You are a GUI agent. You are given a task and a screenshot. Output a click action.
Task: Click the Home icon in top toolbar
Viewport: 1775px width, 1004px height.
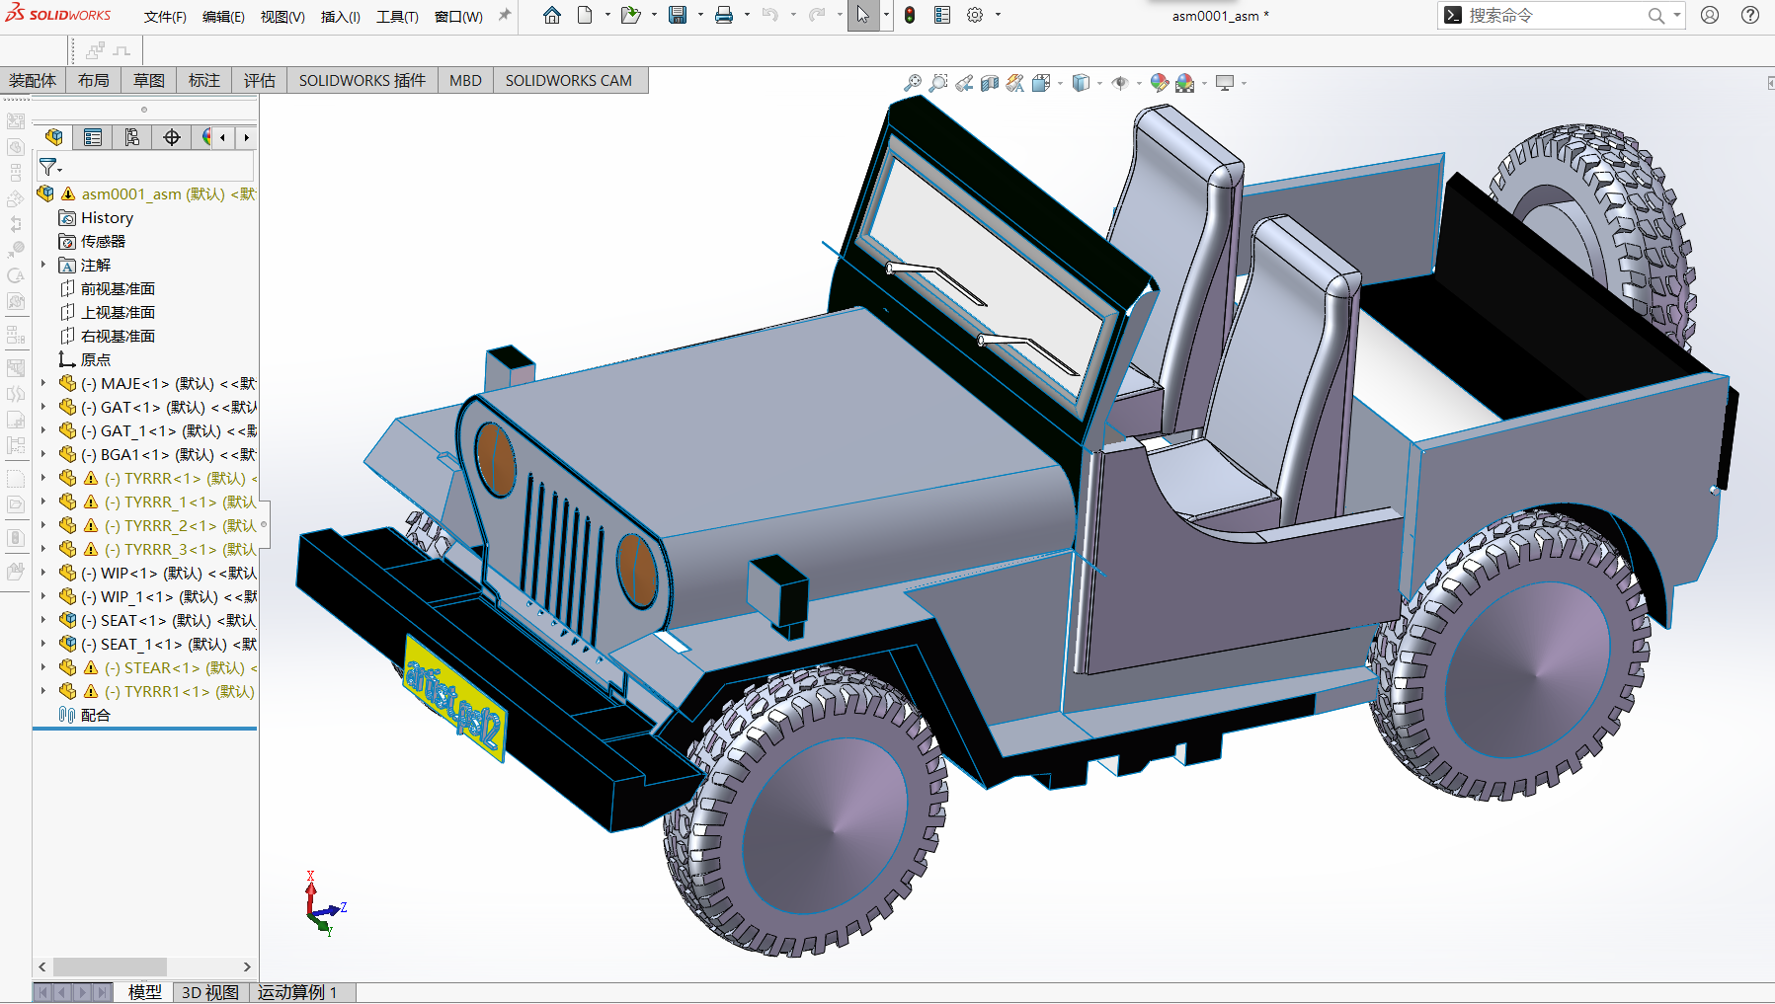click(x=552, y=16)
